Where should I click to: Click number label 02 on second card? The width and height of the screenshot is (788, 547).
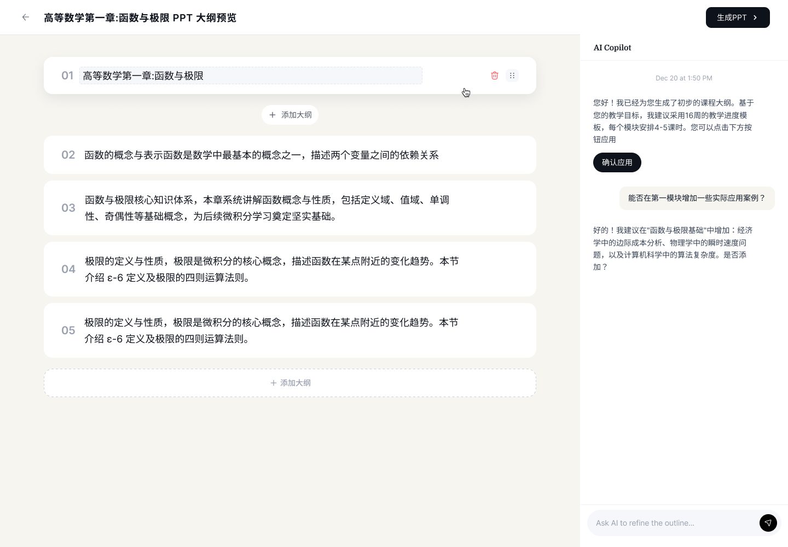(x=68, y=155)
